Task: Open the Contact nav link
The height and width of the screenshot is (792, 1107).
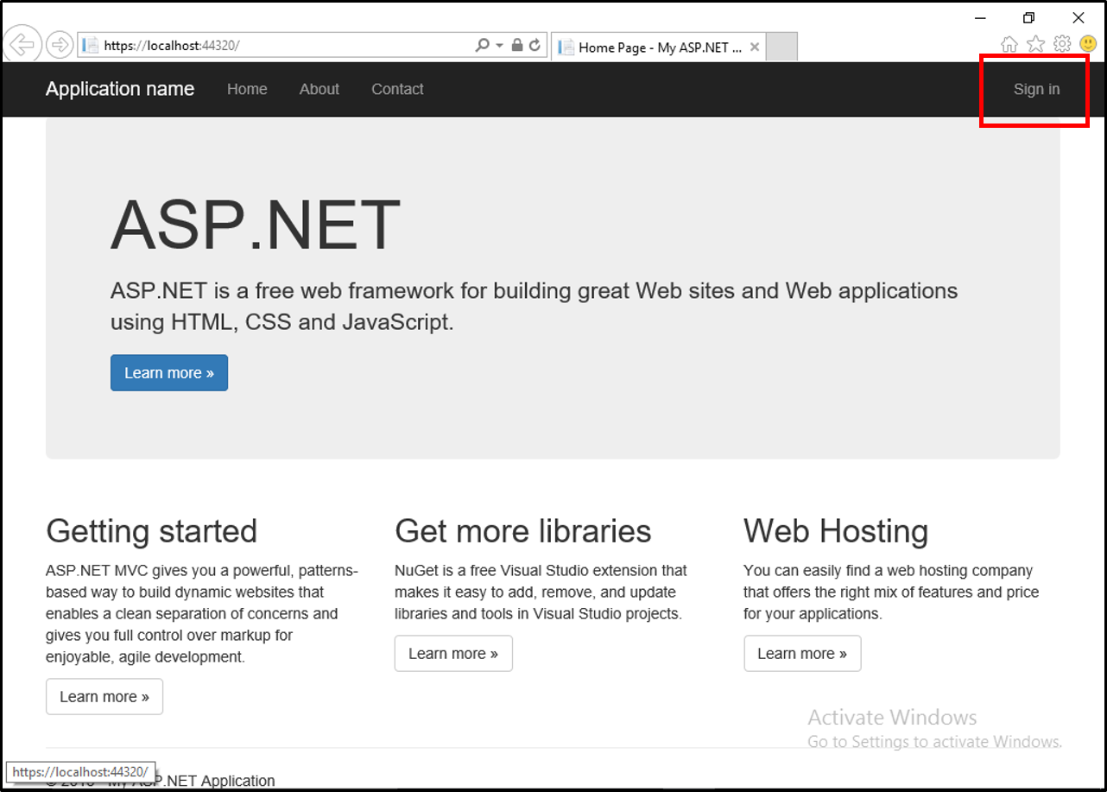Action: (x=397, y=89)
